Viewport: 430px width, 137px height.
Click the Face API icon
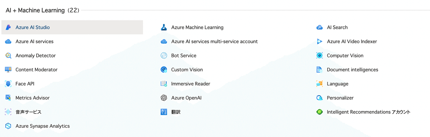(x=8, y=84)
